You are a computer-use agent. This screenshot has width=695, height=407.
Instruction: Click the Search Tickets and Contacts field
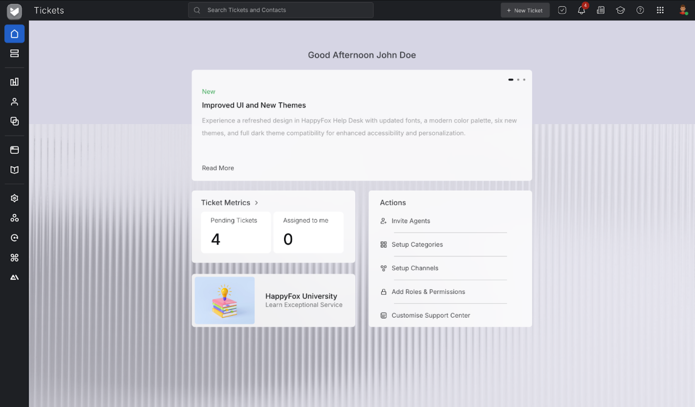(280, 10)
